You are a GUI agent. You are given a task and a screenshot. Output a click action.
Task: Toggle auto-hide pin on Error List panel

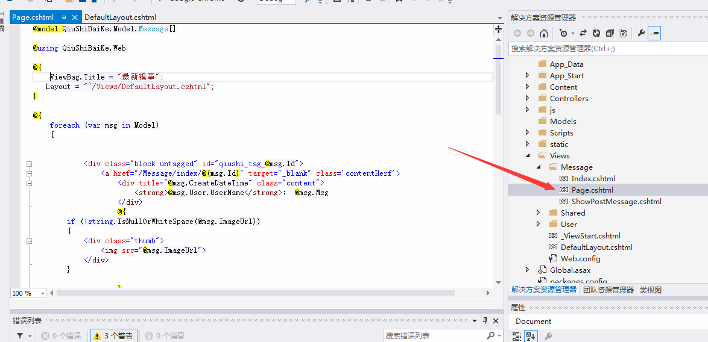click(485, 321)
